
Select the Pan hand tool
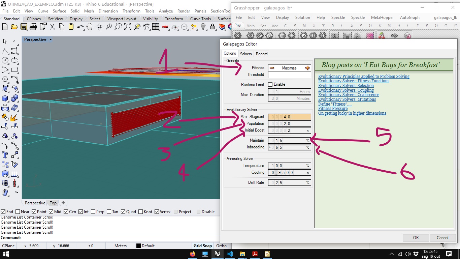(90, 27)
